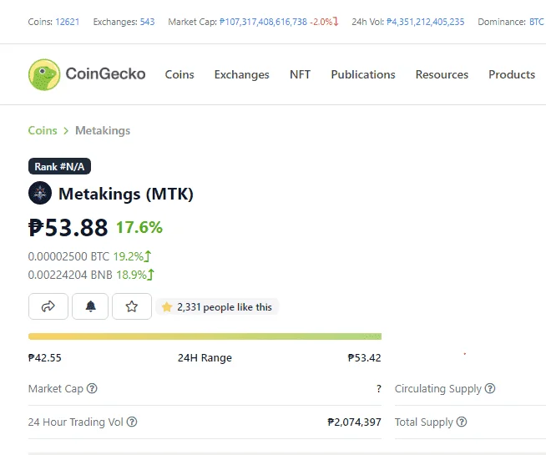The image size is (546, 455).
Task: Click global market cap value link
Action: tap(263, 22)
